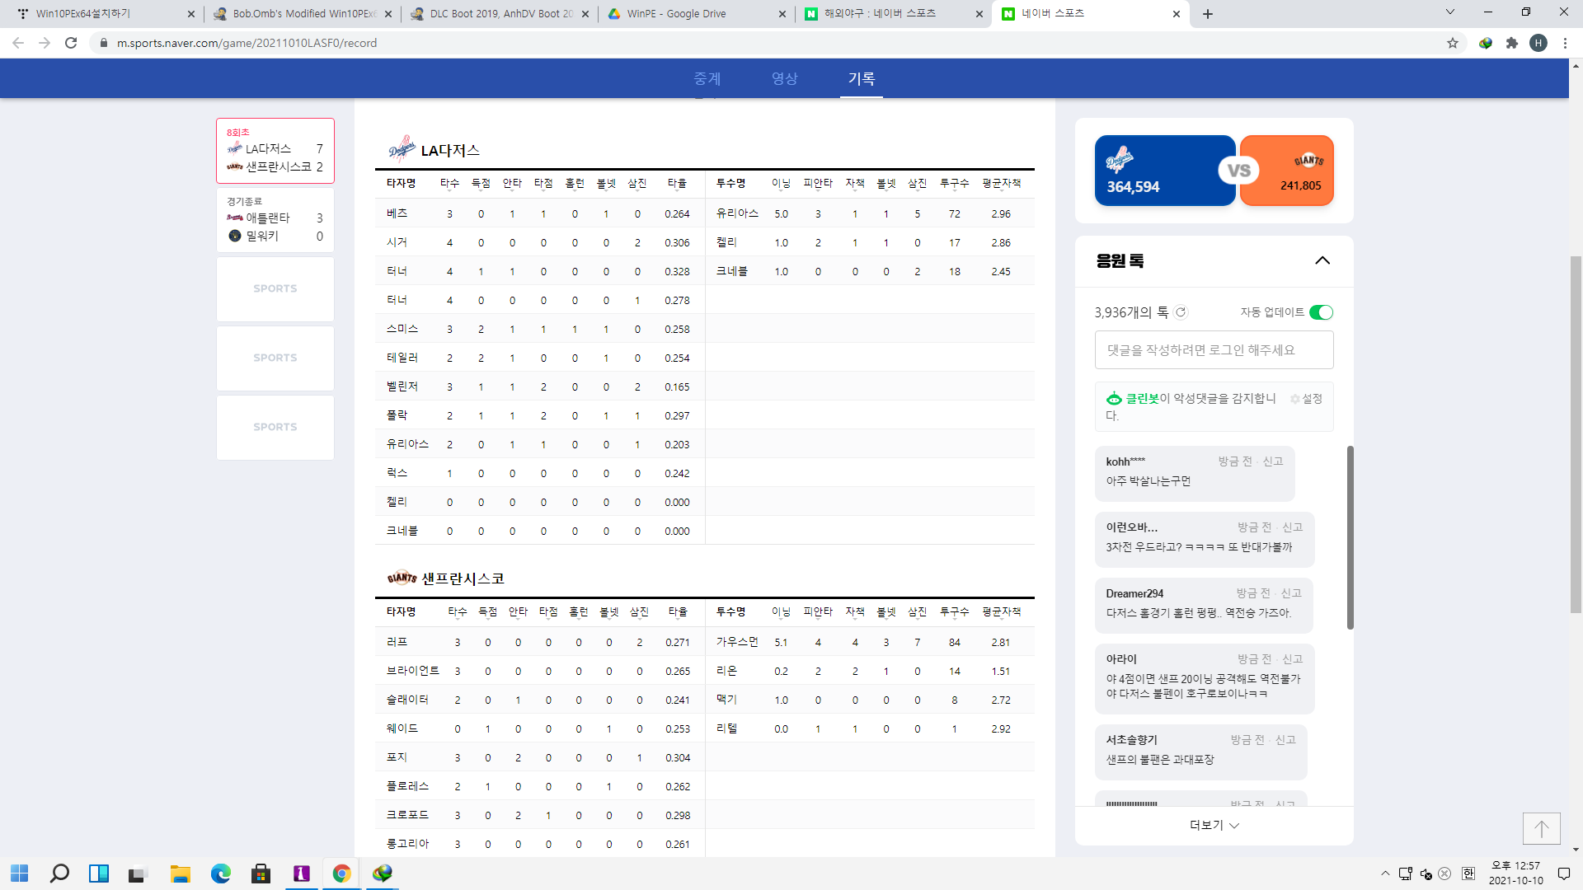Open the colorful extension icon beside star
Screen dimensions: 1583x890
1486,43
